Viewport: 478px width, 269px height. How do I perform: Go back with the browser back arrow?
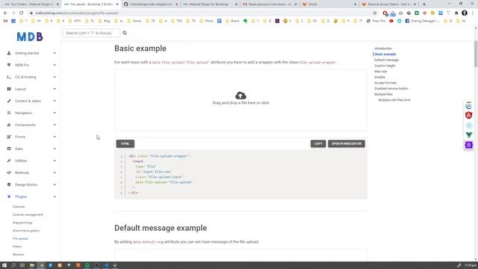point(5,13)
